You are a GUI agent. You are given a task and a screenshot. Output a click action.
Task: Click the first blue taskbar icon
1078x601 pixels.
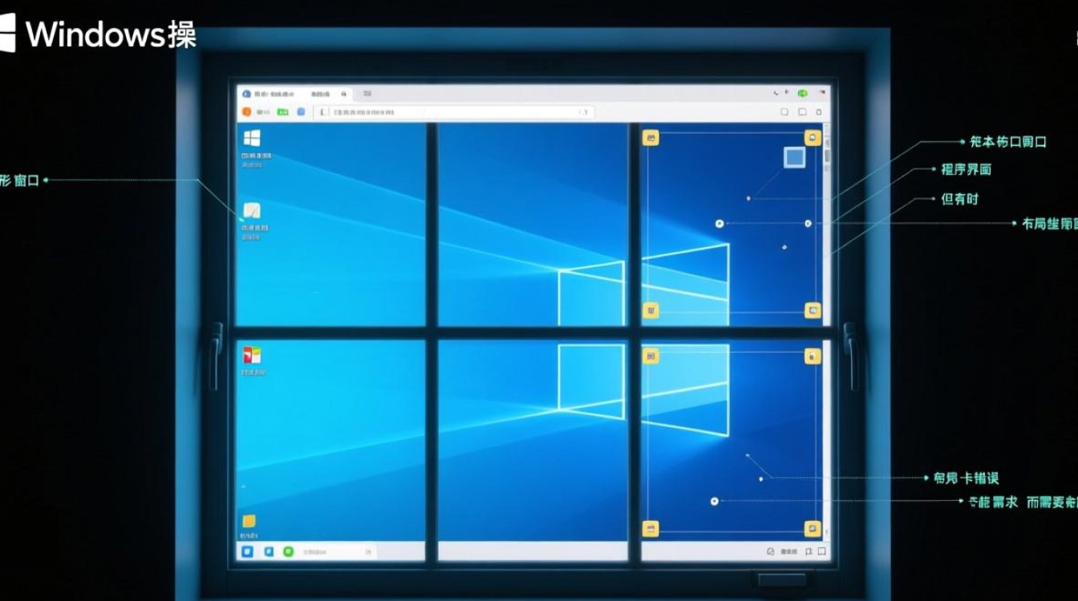click(248, 551)
